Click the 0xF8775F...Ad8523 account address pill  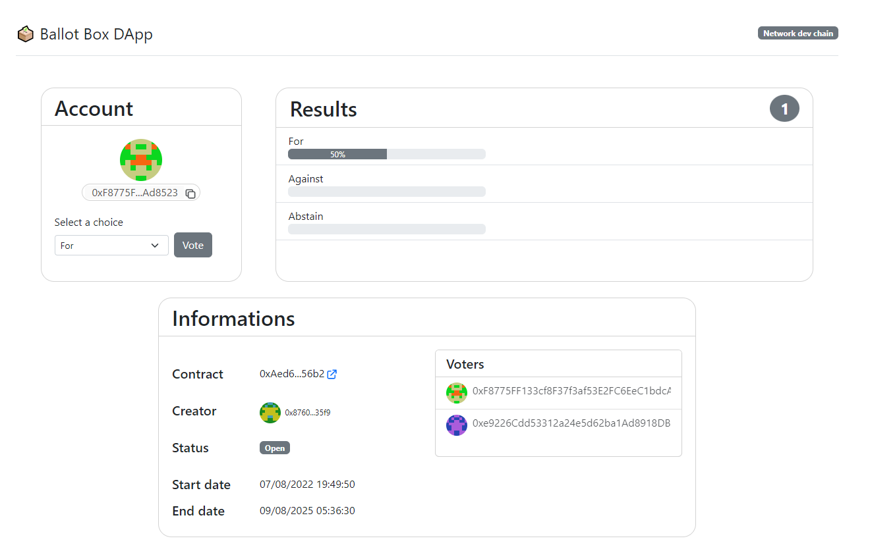point(135,193)
